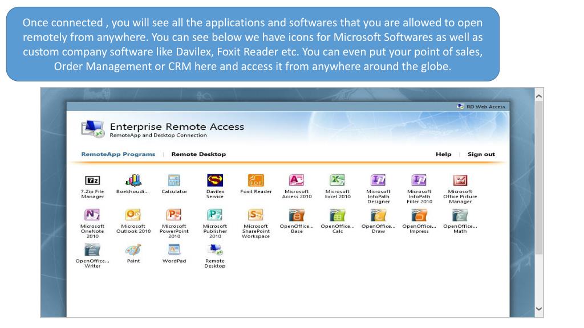Launch Microsoft InfoPath Designer icon

tap(379, 181)
